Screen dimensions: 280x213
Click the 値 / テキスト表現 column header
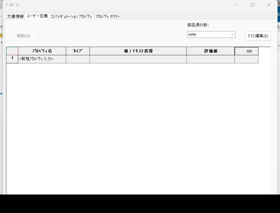(138, 51)
